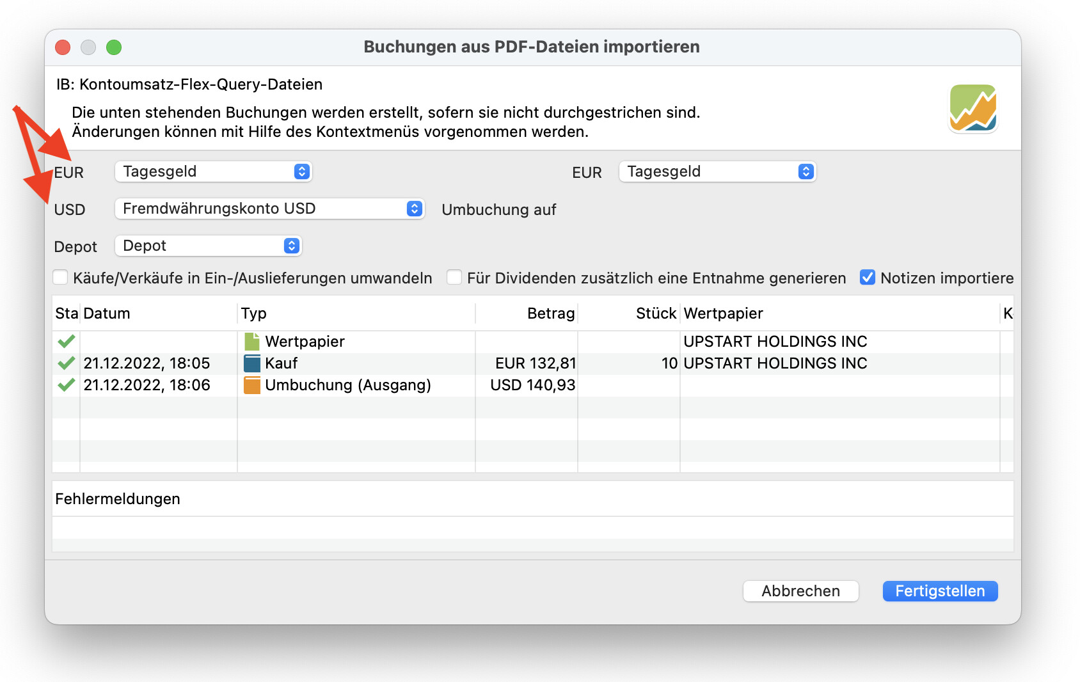Click the orange Umbuchung (Ausgang) icon
Screen dimensions: 1080x682
click(252, 385)
